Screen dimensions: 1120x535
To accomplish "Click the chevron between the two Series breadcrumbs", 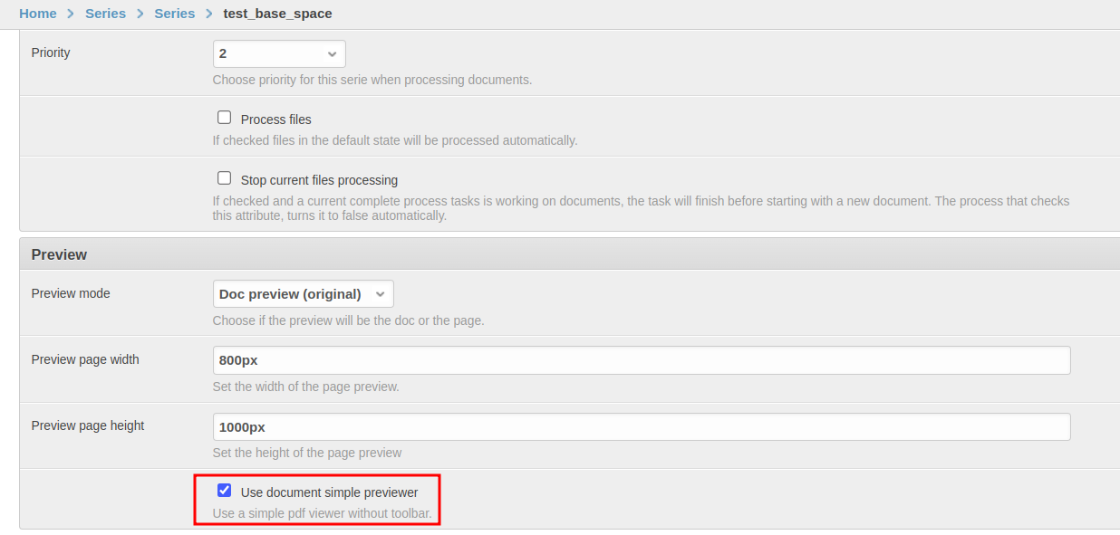I will pyautogui.click(x=140, y=14).
